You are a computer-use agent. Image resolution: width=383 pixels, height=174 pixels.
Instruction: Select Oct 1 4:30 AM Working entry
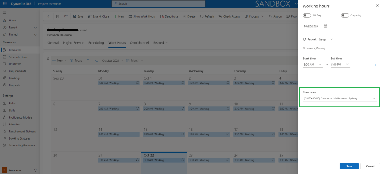click(x=164, y=83)
